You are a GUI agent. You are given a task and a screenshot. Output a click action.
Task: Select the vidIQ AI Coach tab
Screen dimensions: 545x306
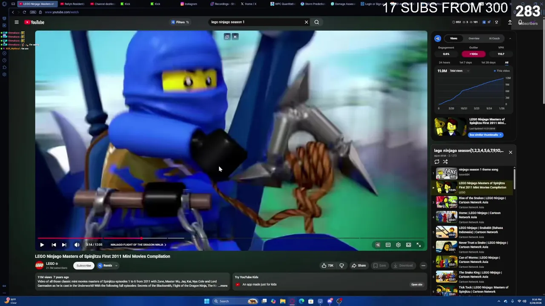tap(494, 38)
